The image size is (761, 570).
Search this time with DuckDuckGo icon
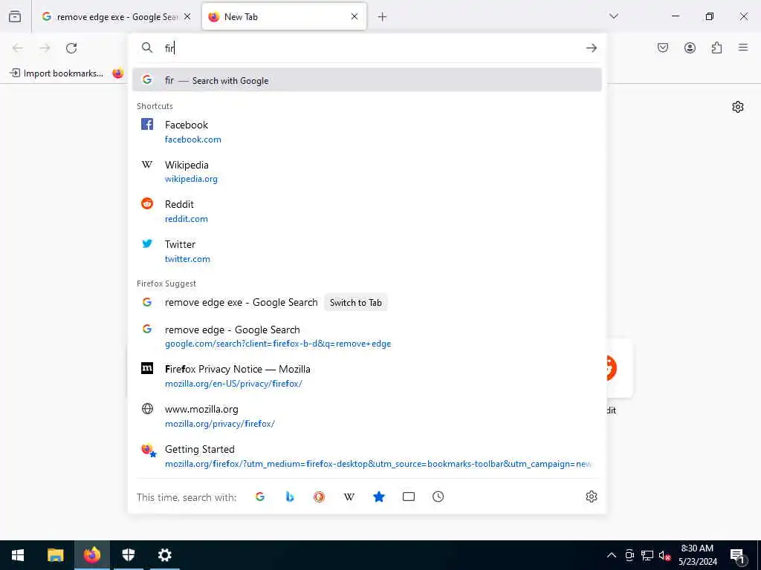pos(319,497)
